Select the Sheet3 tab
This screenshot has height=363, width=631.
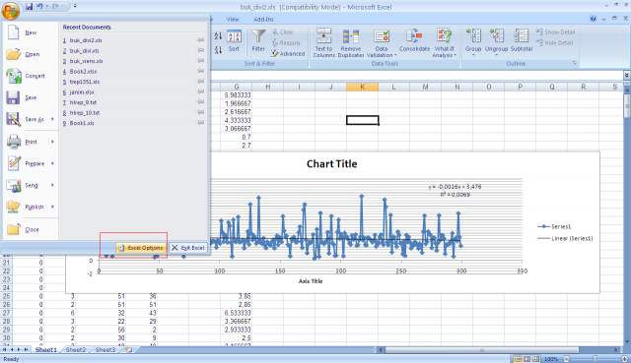pyautogui.click(x=105, y=350)
